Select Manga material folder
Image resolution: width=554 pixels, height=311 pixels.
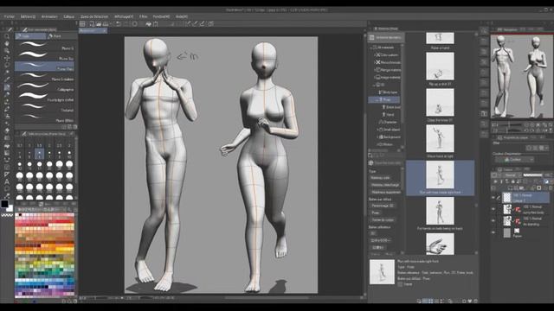pyautogui.click(x=388, y=70)
